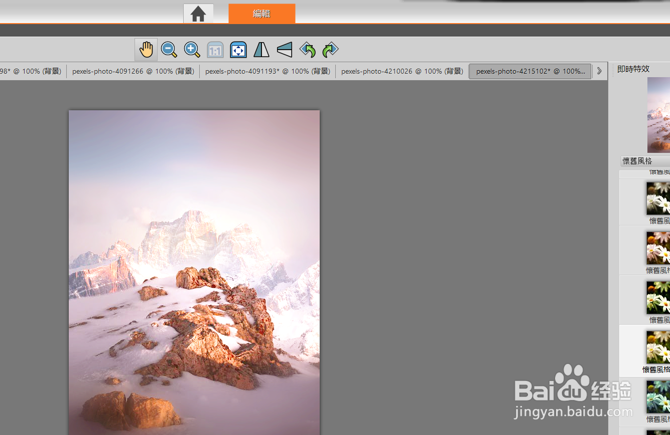Click the Zoom out magnifier
670x435 pixels.
pos(169,50)
